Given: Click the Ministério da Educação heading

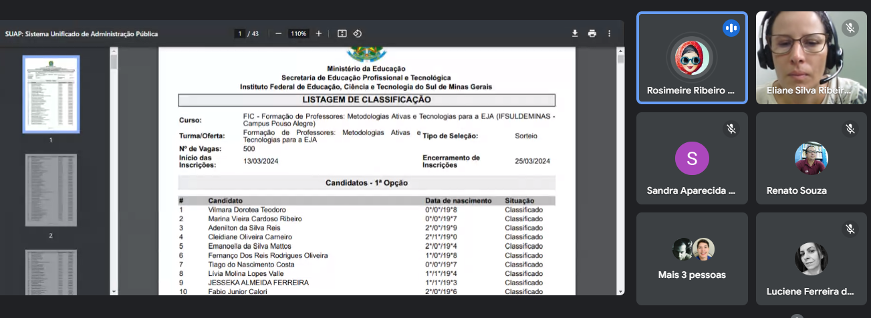Looking at the screenshot, I should [366, 69].
